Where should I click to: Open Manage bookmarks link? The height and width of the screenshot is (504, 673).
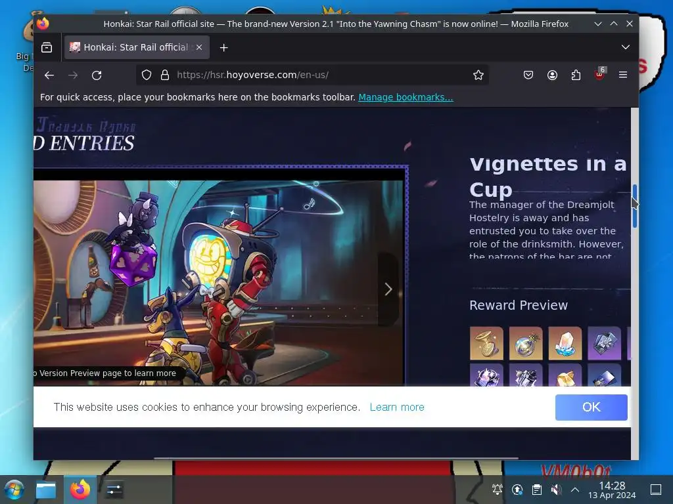click(x=406, y=97)
